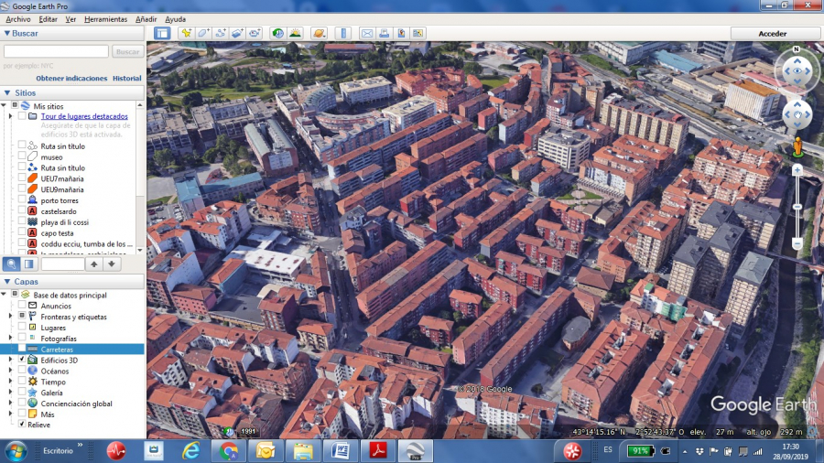
Task: Check the porto torres checkbox
Action: point(22,200)
